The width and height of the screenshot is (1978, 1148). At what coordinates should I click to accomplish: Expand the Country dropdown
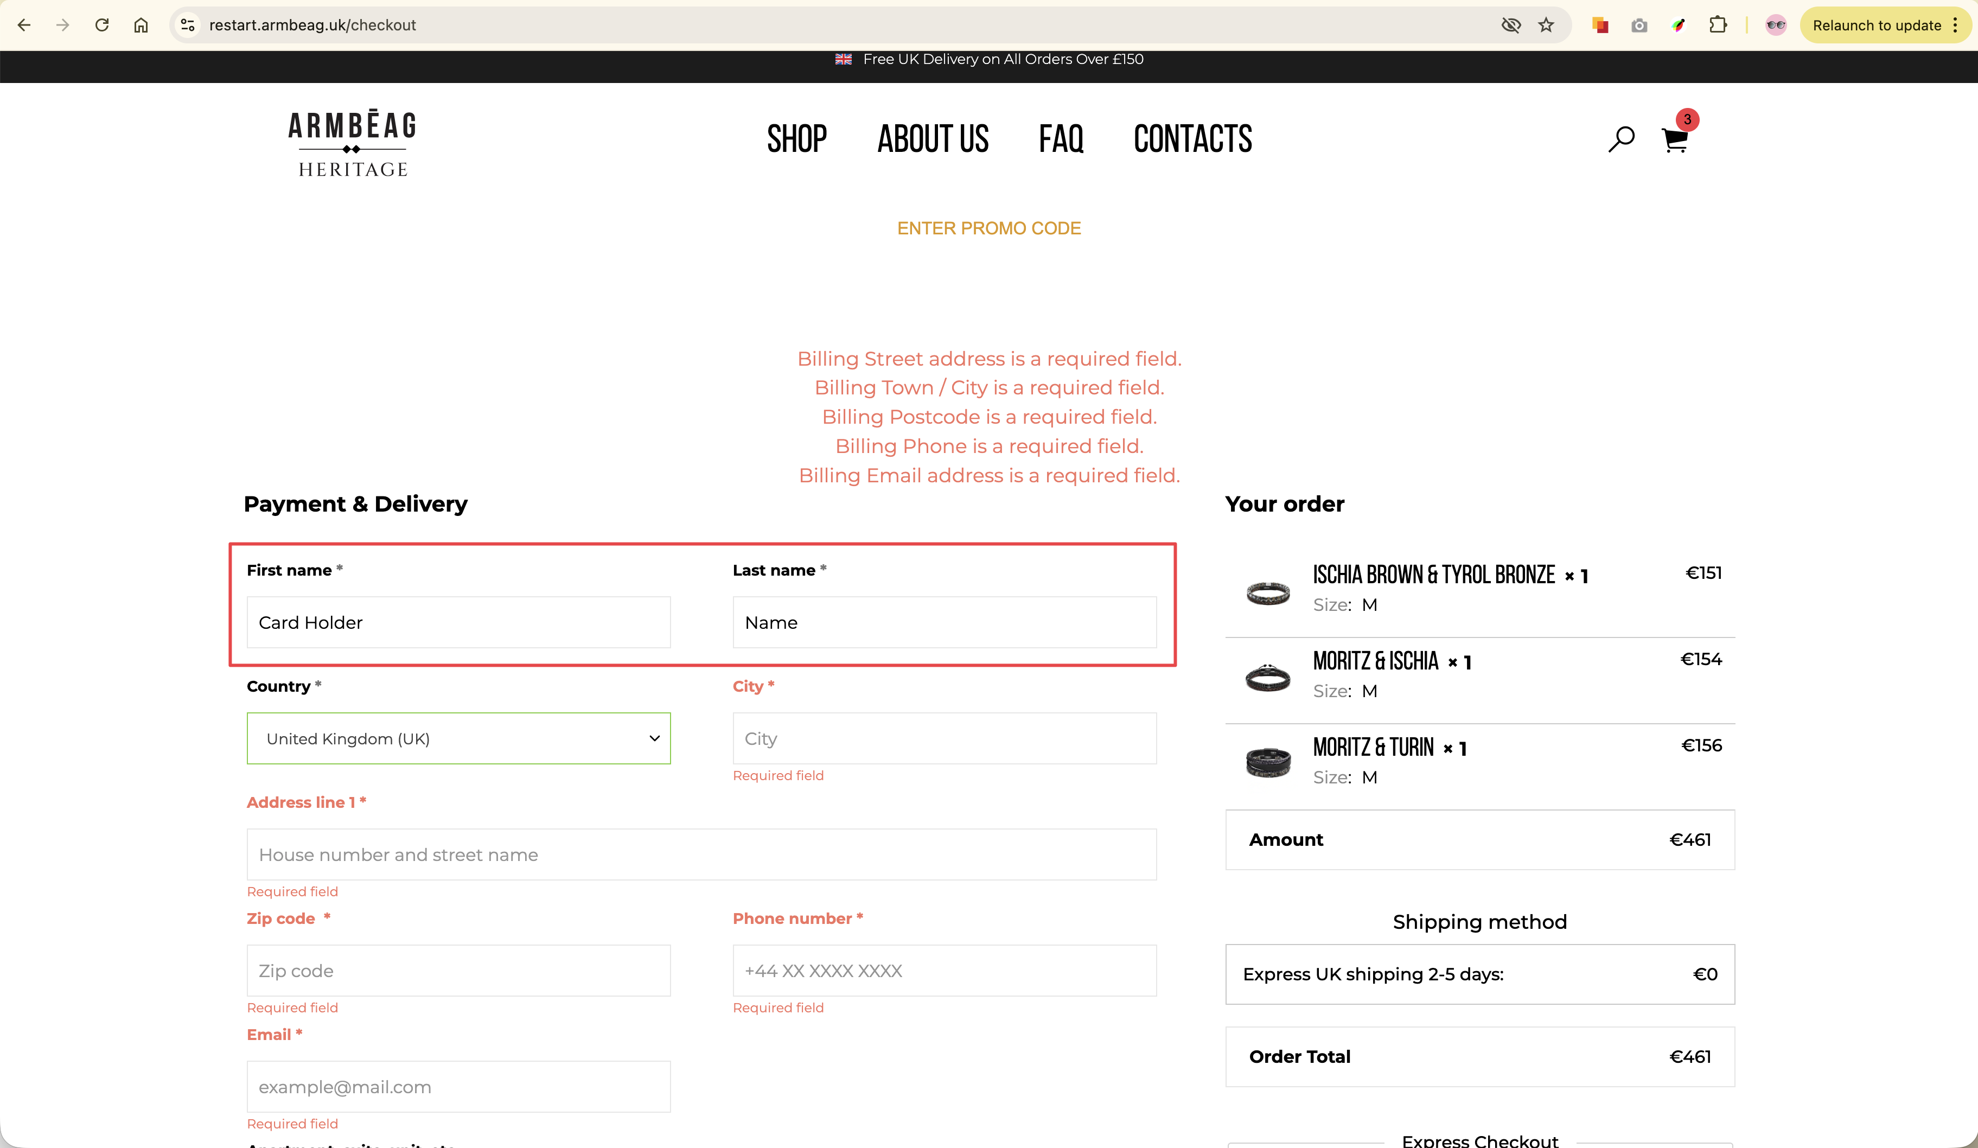click(458, 738)
